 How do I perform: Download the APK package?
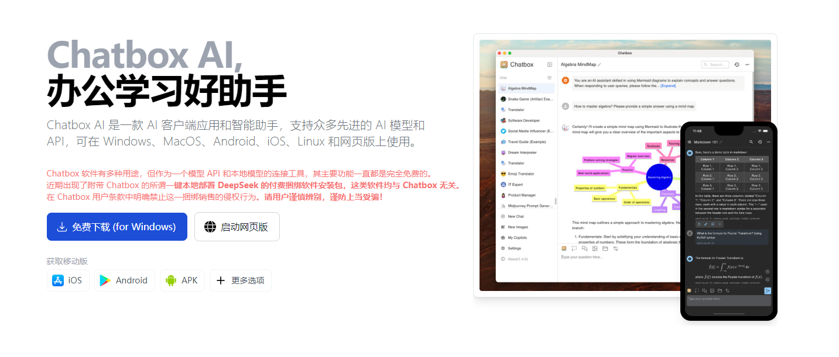point(182,280)
